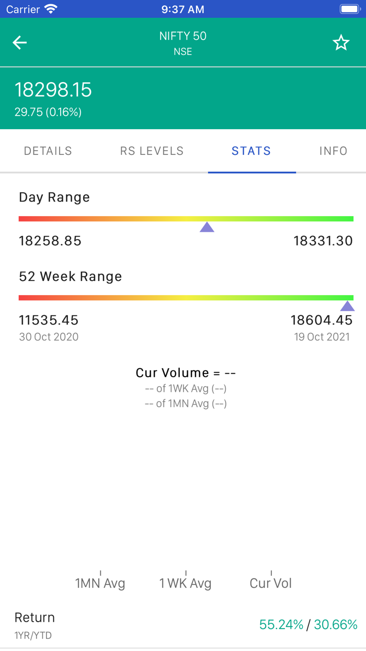Tap the 1 WK Avg chart label
This screenshot has width=366, height=651.
click(186, 583)
